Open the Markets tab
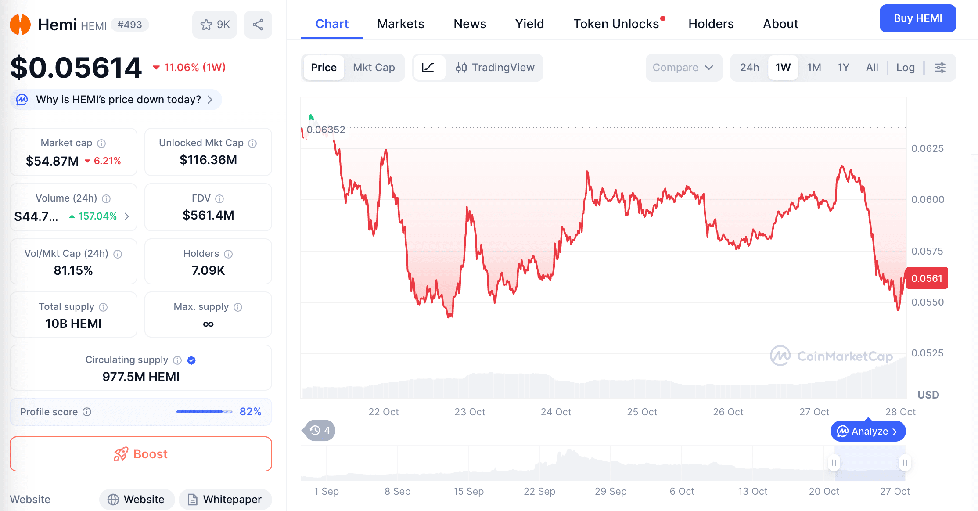 (400, 24)
